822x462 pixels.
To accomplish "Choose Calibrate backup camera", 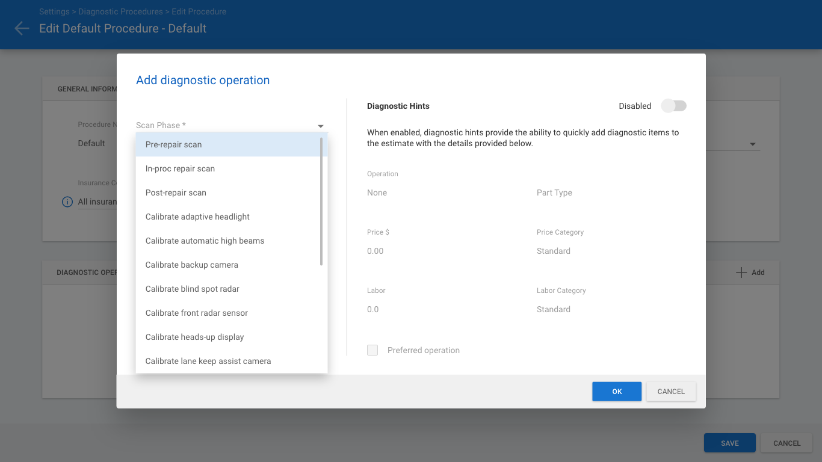I will click(232, 265).
